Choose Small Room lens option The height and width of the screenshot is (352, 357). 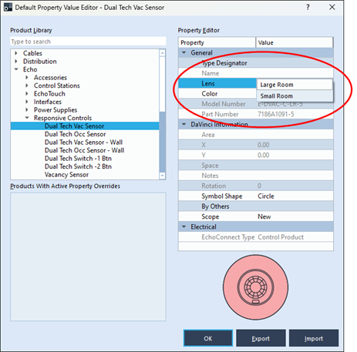click(295, 96)
